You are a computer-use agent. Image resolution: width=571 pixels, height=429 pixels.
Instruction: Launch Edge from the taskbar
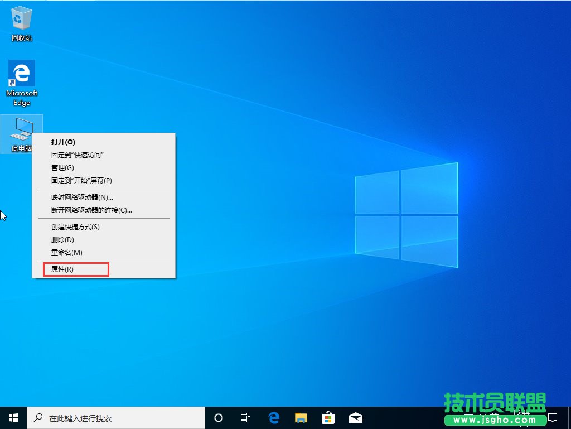[273, 417]
